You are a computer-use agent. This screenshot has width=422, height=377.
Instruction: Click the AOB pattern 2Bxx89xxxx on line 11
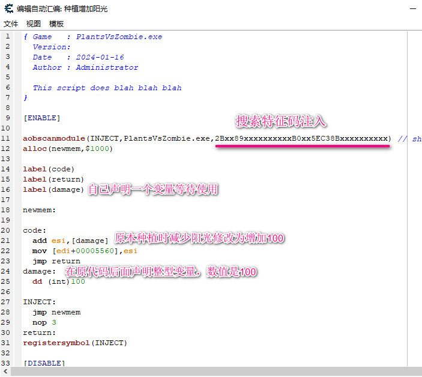pos(303,139)
